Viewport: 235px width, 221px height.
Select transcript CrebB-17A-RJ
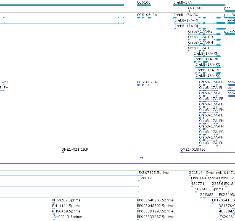pyautogui.click(x=186, y=26)
